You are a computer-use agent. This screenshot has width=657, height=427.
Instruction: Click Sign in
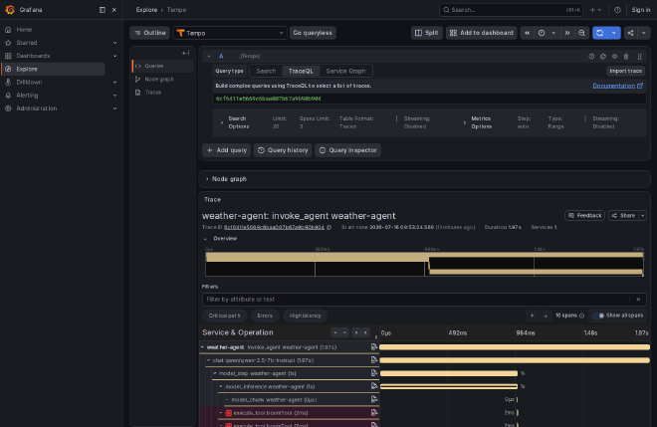tap(641, 10)
